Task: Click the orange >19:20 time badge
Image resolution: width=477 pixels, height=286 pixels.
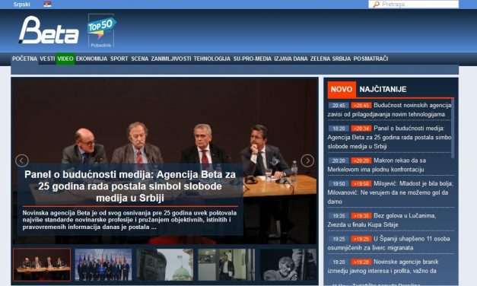Action: [361, 262]
